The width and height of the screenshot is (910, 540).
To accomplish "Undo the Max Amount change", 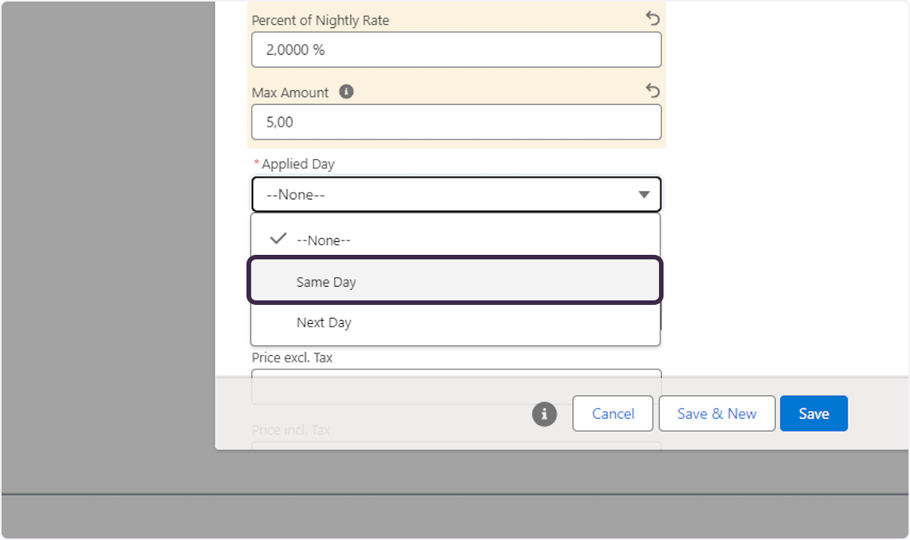I will point(652,91).
